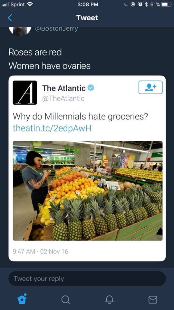The width and height of the screenshot is (174, 310).
Task: Follow The Atlantic with add-user button
Action: click(x=150, y=87)
